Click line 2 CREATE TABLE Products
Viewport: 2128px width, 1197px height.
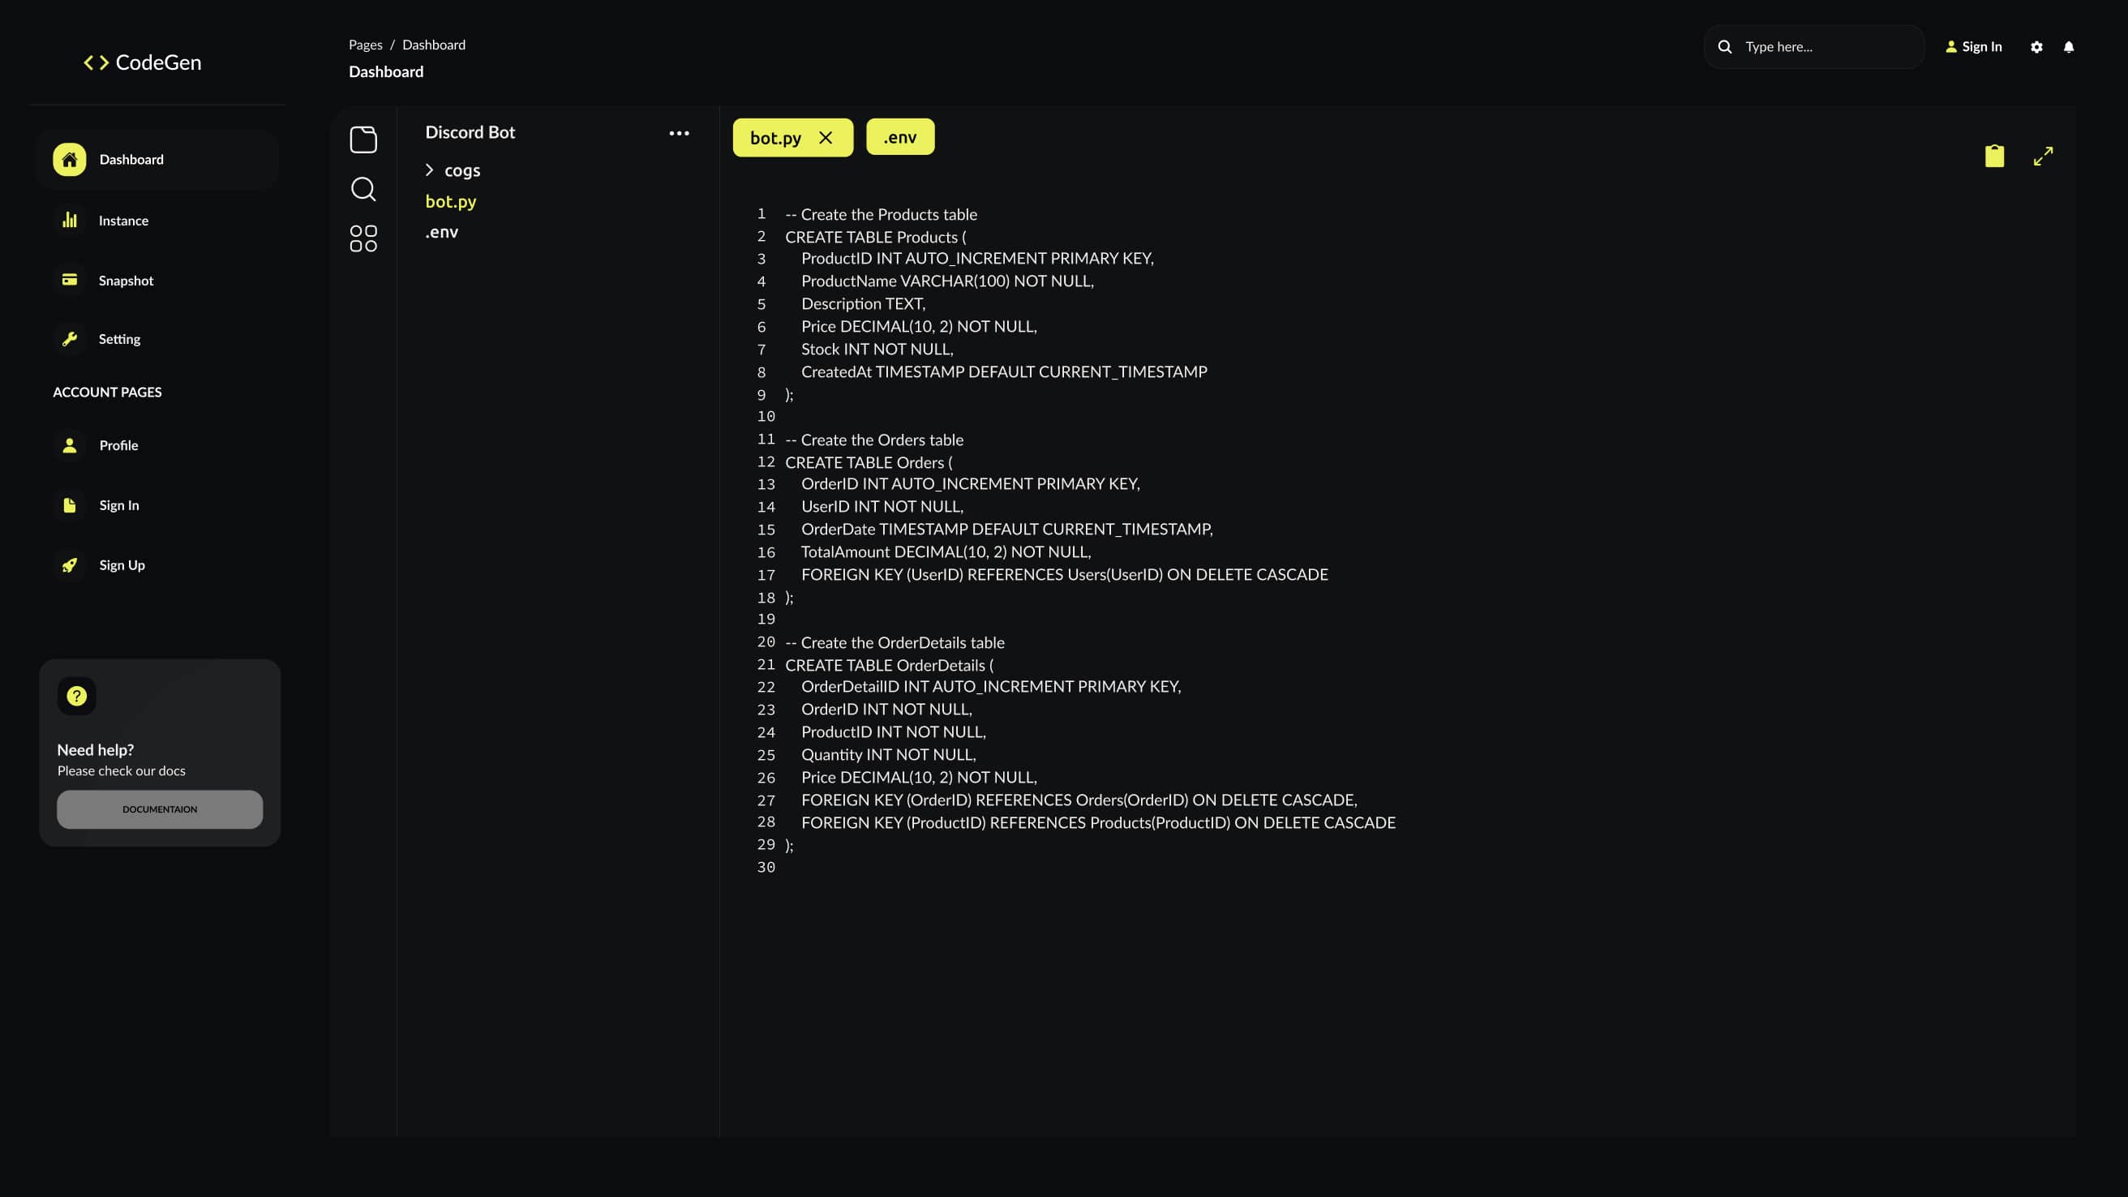coord(876,237)
